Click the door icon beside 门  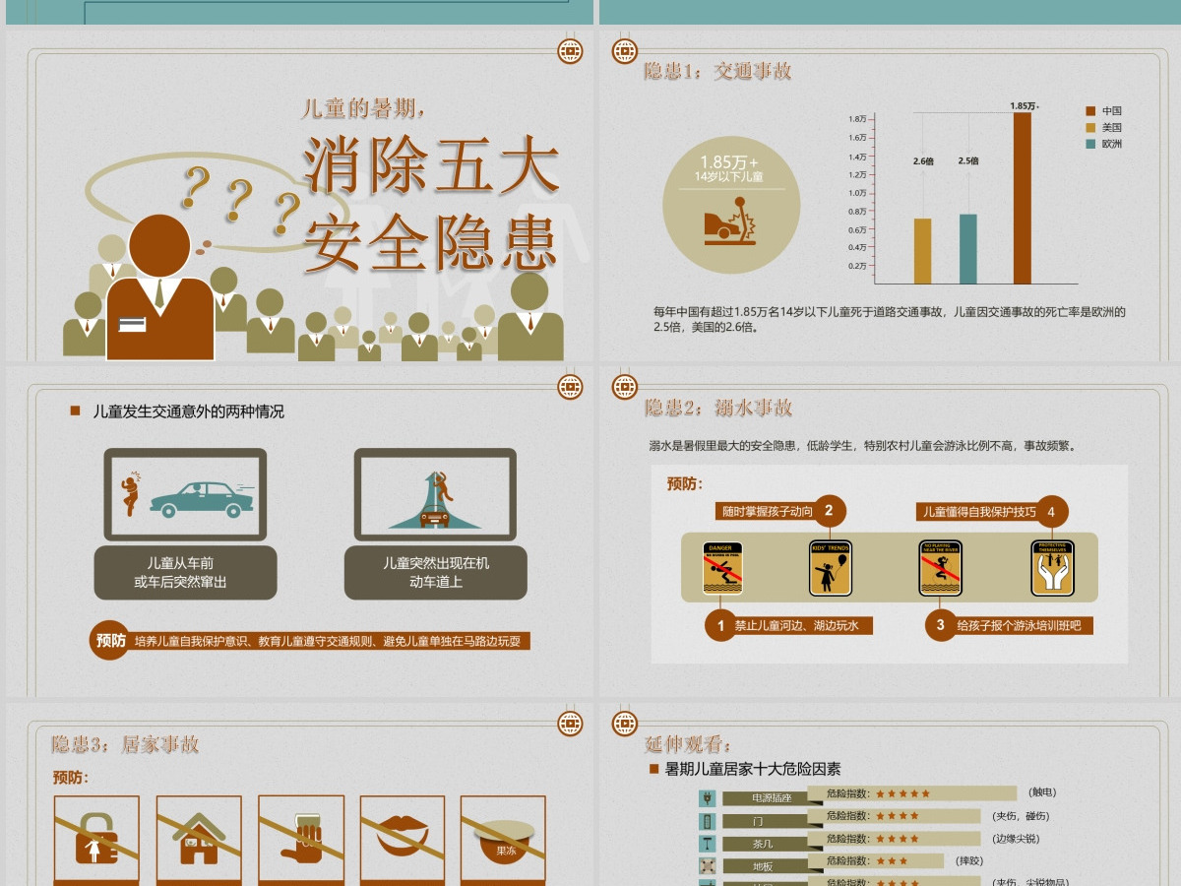click(x=708, y=820)
